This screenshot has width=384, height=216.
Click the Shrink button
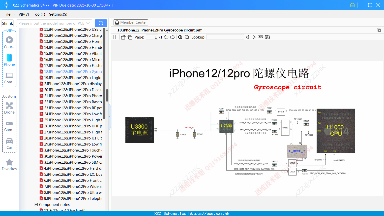8,23
